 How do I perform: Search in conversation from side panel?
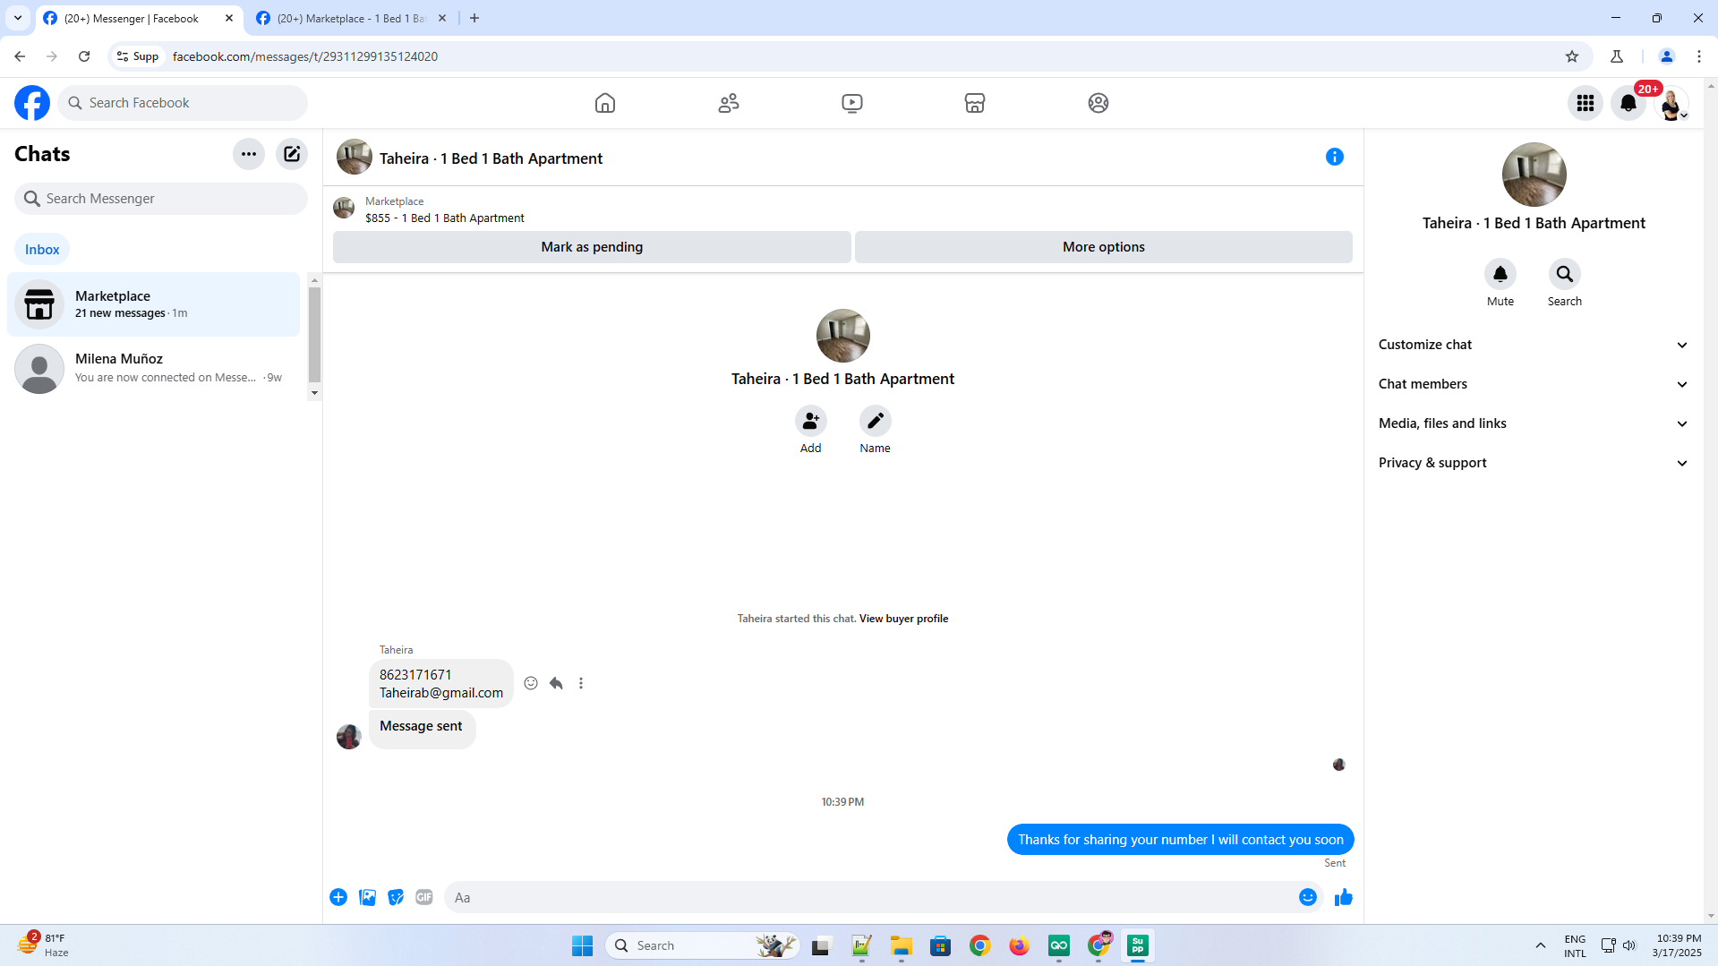pyautogui.click(x=1565, y=274)
